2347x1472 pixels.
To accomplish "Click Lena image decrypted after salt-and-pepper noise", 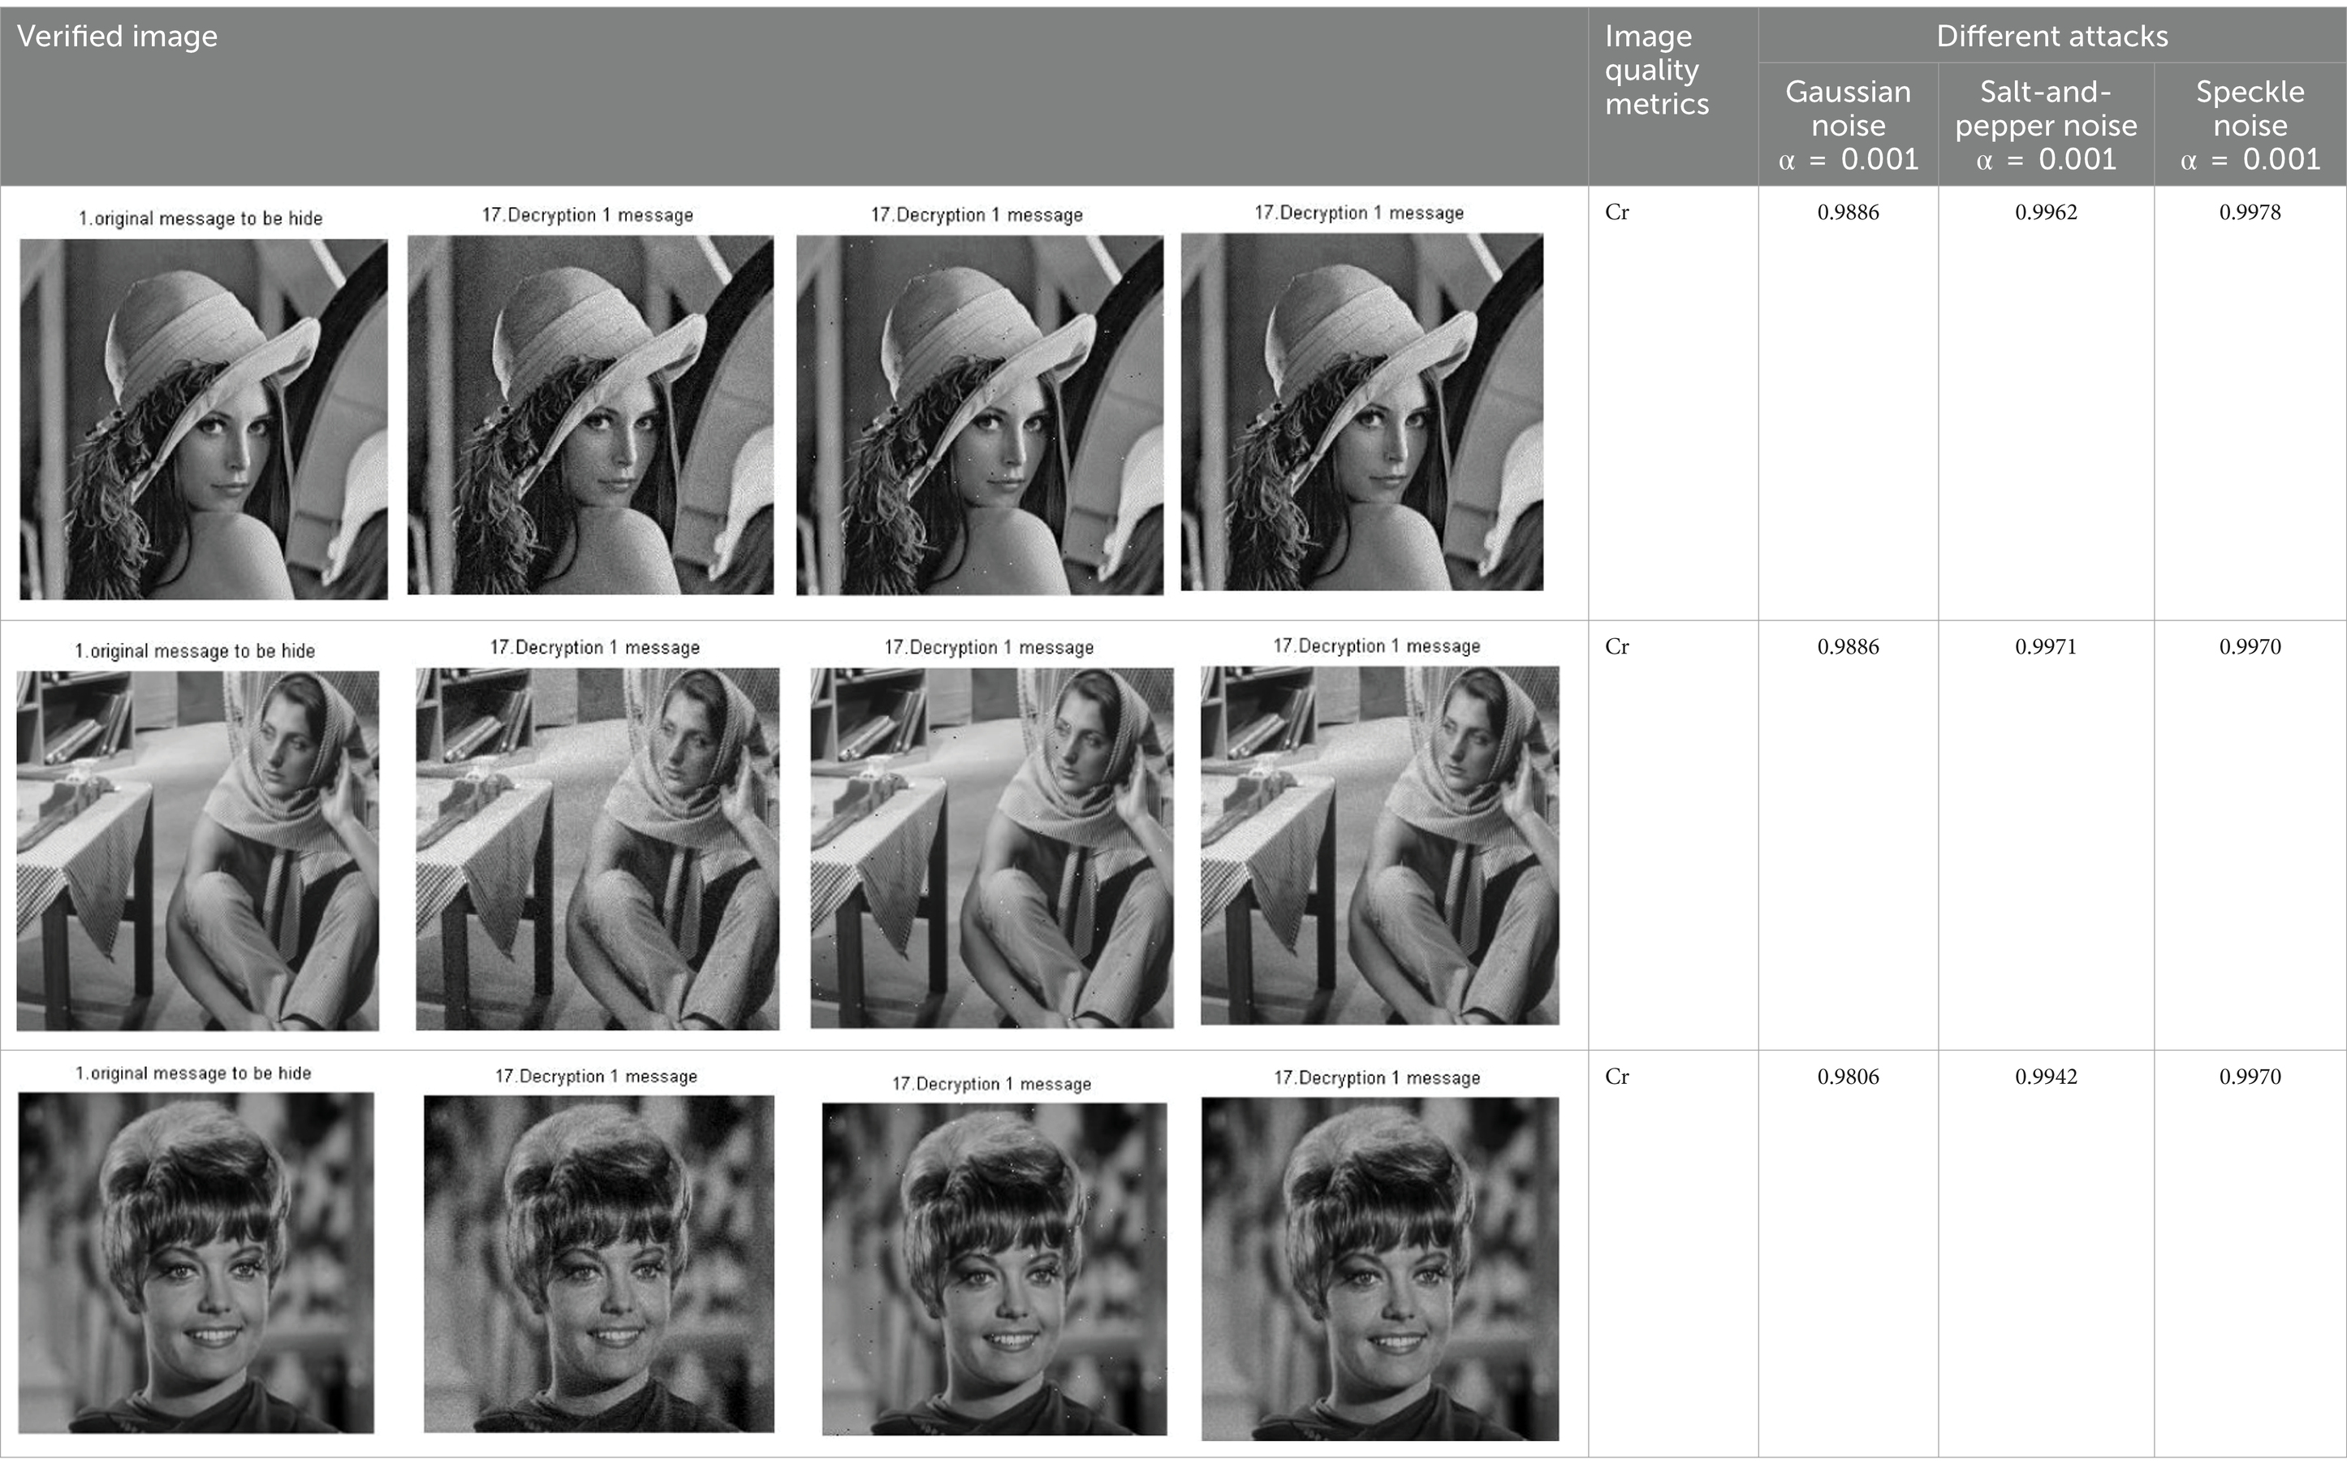I will click(x=979, y=416).
